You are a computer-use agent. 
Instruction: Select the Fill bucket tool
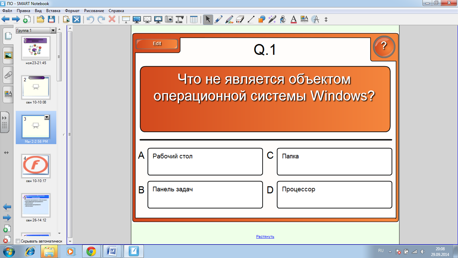pyautogui.click(x=283, y=19)
